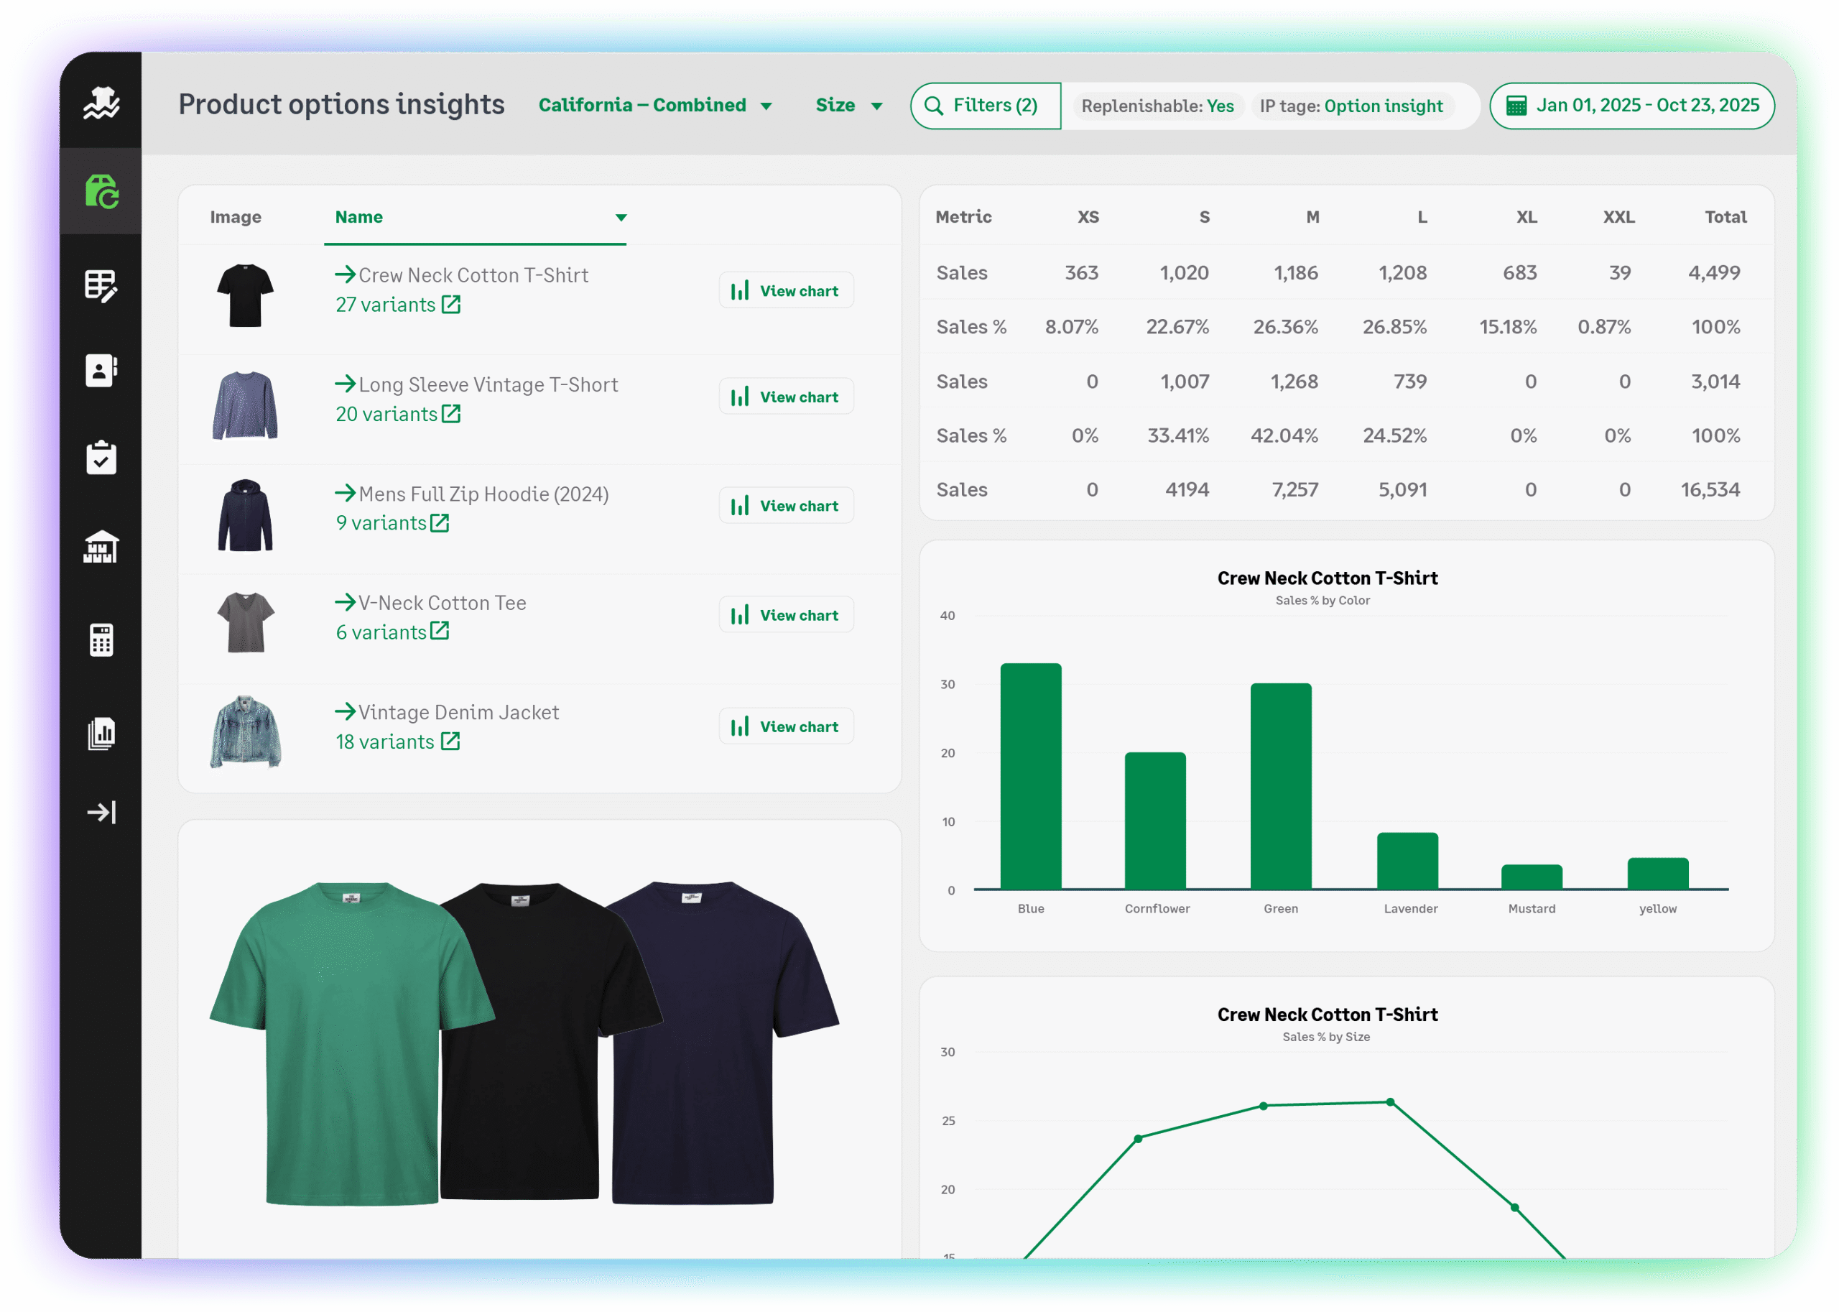The image size is (1839, 1312).
Task: Open the replenishment bag icon in sidebar
Action: (102, 190)
